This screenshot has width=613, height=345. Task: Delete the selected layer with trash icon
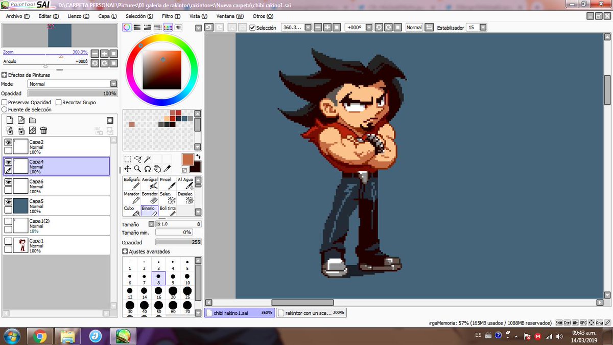(x=43, y=131)
